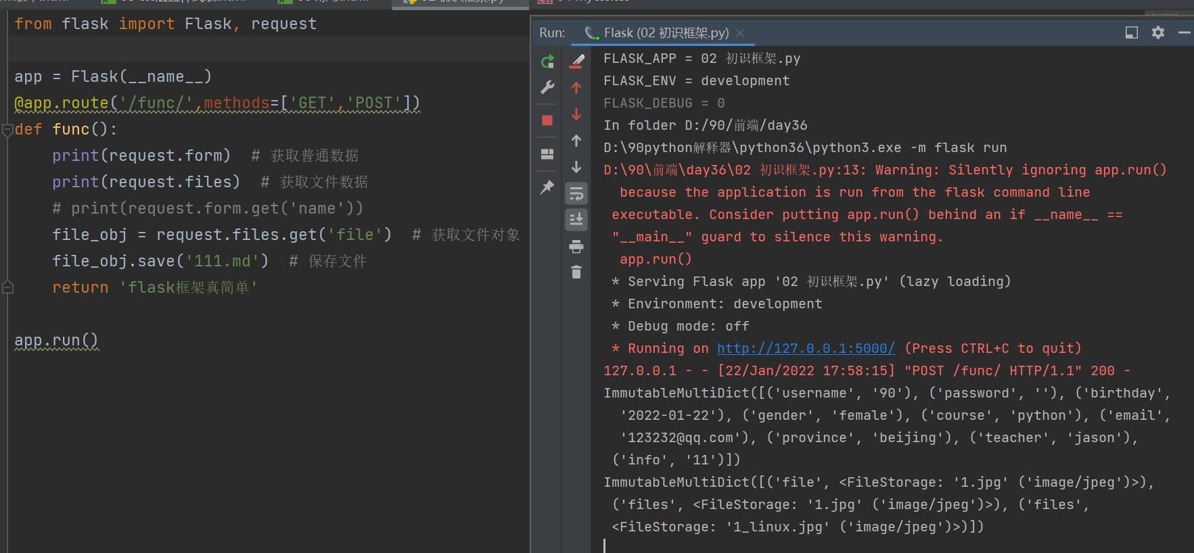The image size is (1194, 553).
Task: Click the app.run() line in editor
Action: point(57,340)
